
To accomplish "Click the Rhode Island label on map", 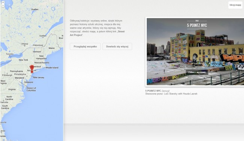I will coord(52,68).
